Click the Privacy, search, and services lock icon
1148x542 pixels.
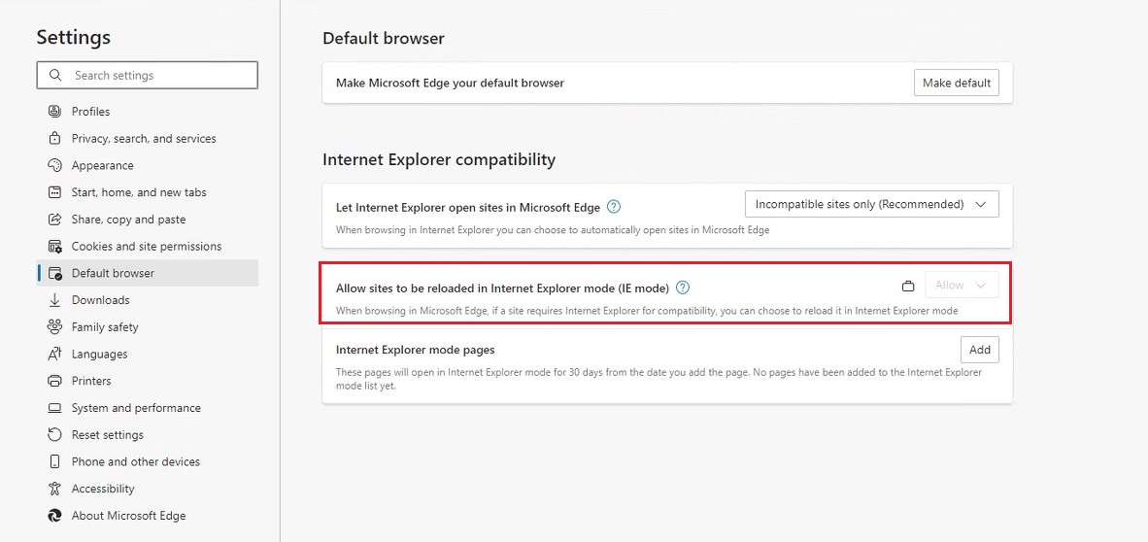click(x=55, y=139)
